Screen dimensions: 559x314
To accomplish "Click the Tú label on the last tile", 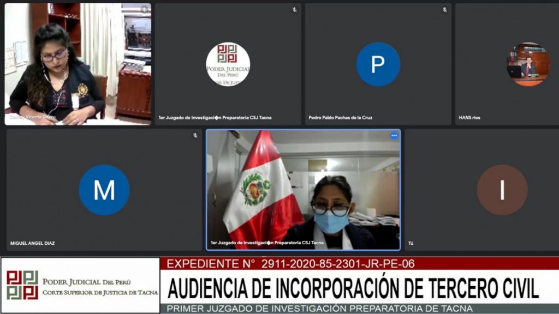I will [411, 243].
